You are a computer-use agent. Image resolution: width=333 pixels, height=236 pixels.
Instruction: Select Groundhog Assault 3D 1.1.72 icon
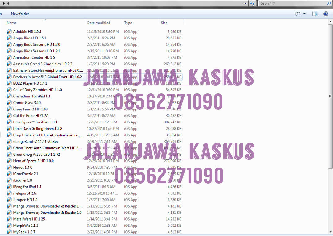pos(9,155)
